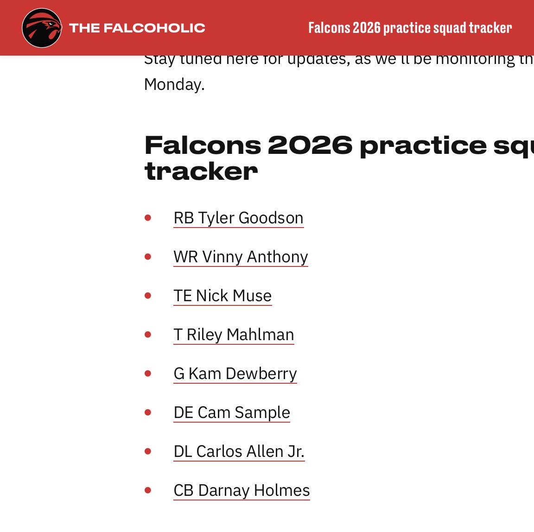The image size is (534, 532).
Task: Open the T Riley Mahlman link
Action: click(234, 335)
